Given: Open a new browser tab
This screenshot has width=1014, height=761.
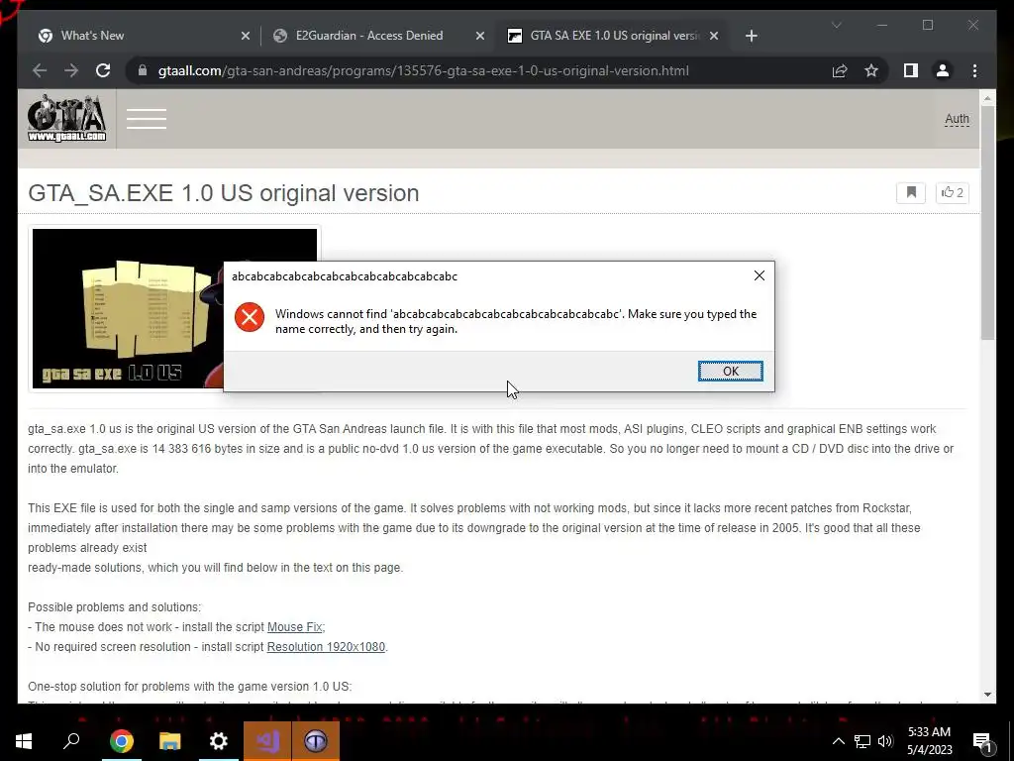Looking at the screenshot, I should (751, 37).
